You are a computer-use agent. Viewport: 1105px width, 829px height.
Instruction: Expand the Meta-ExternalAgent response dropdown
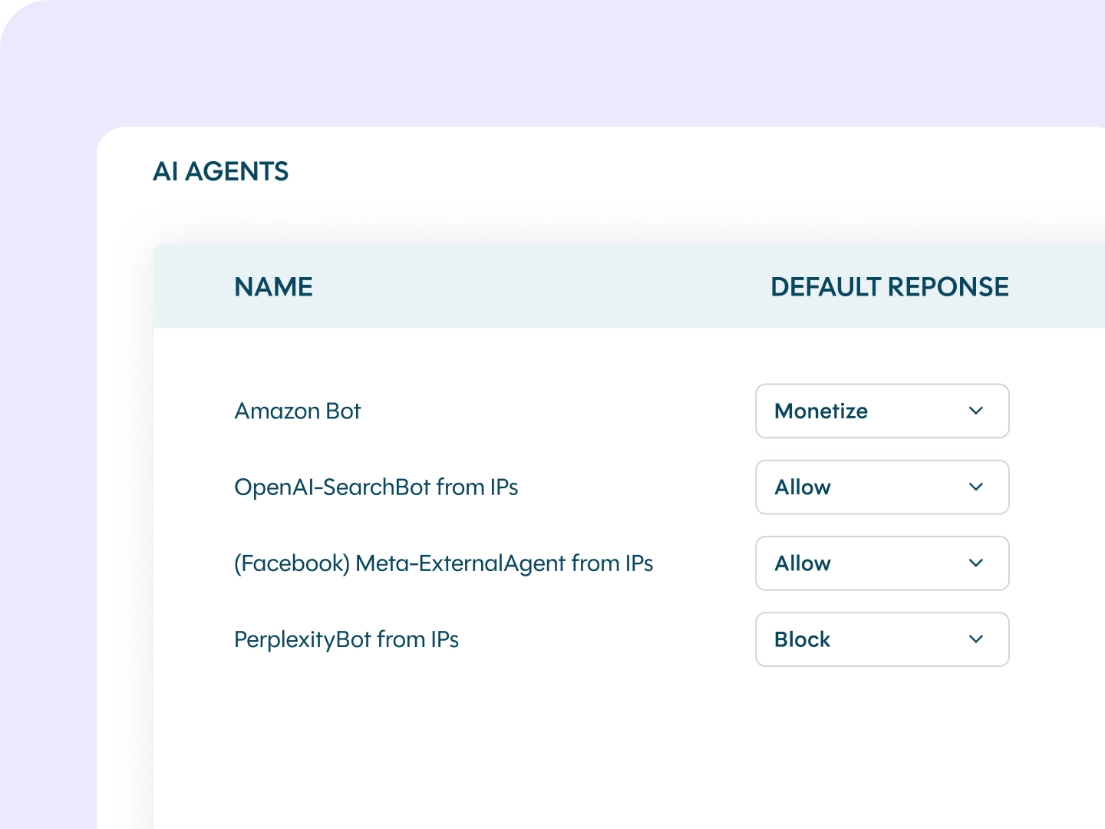tap(881, 563)
